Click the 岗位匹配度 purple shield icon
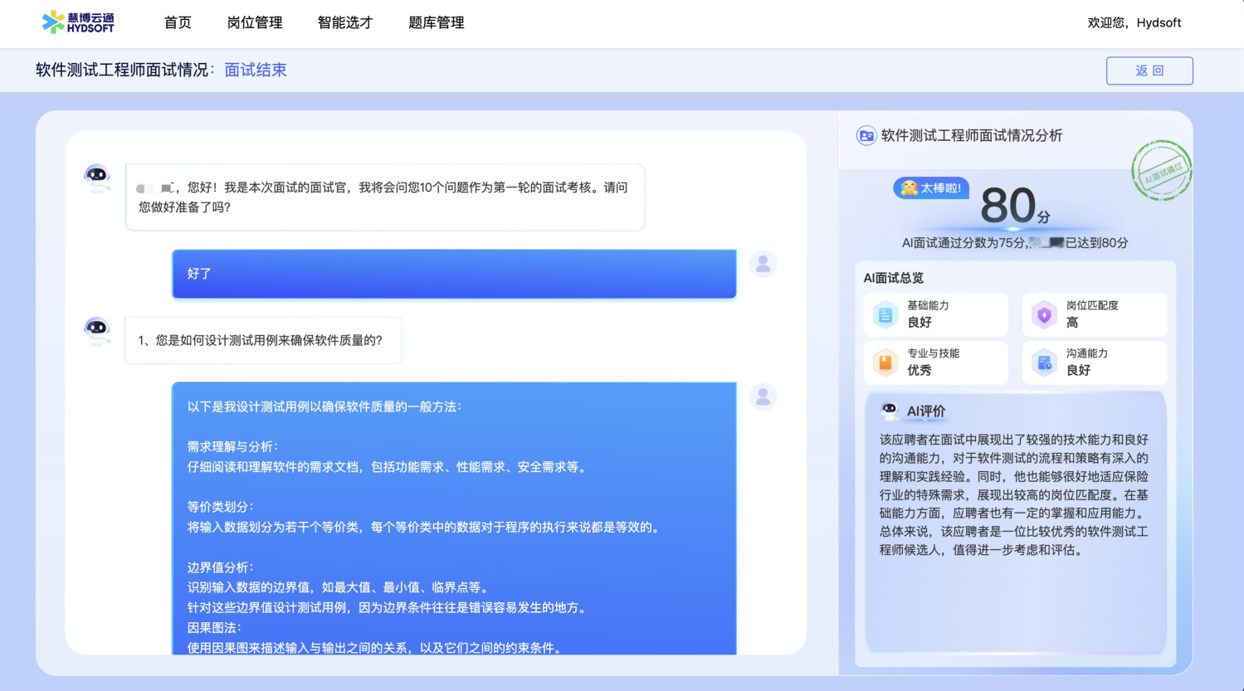1244x691 pixels. [x=1044, y=314]
